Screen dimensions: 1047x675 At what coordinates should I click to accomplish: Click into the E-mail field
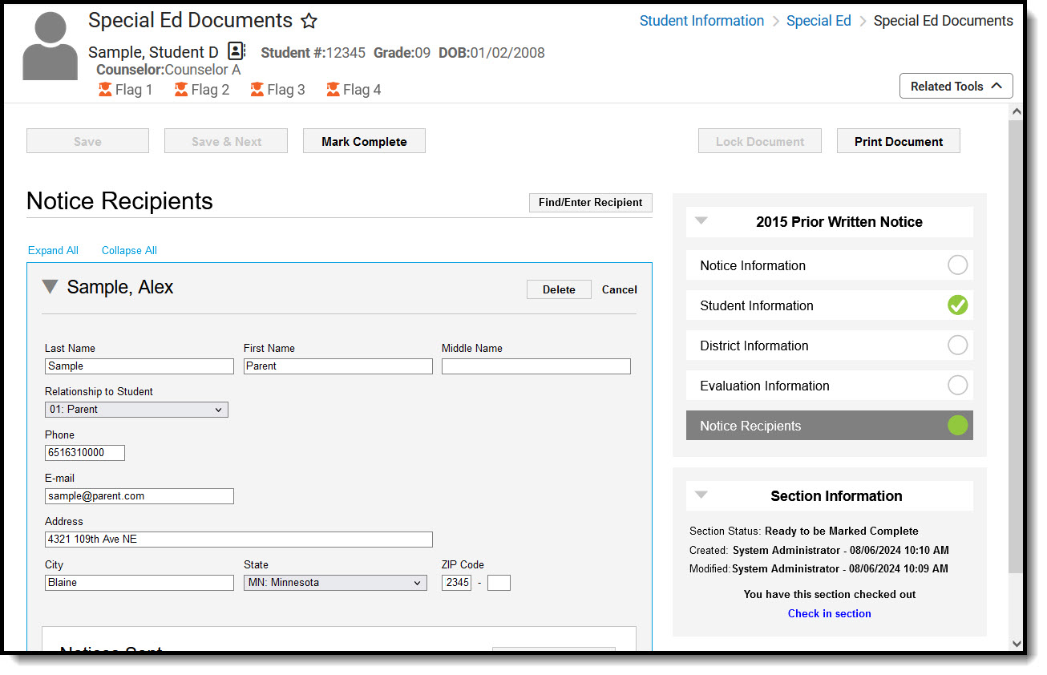coord(139,496)
